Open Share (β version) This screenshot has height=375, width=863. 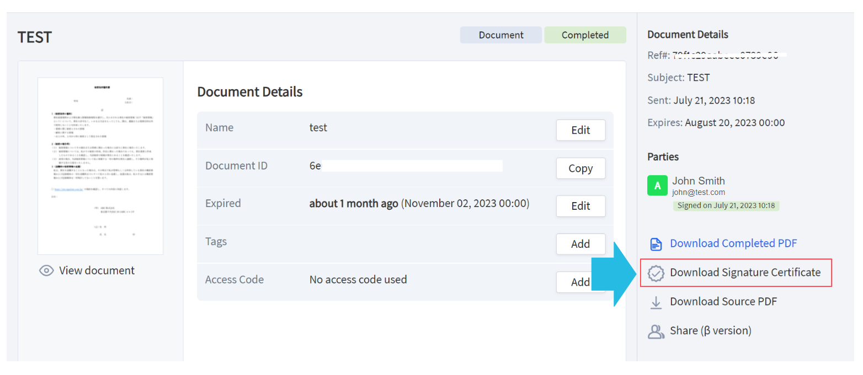point(711,330)
